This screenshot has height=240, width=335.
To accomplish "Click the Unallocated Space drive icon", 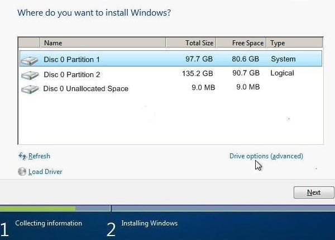I will tap(30, 89).
